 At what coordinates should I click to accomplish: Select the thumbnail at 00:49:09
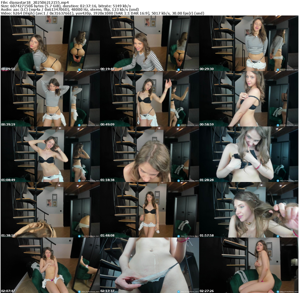coord(149,99)
